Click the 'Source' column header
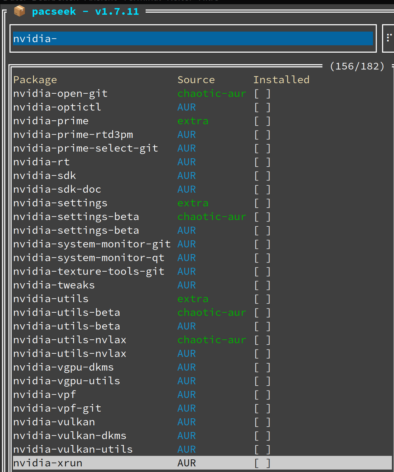394x472 pixels. click(x=196, y=80)
